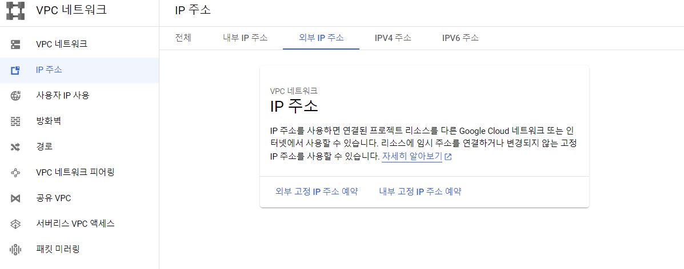The width and height of the screenshot is (684, 269).
Task: Switch to the IPV4 주소 tab
Action: (x=393, y=38)
